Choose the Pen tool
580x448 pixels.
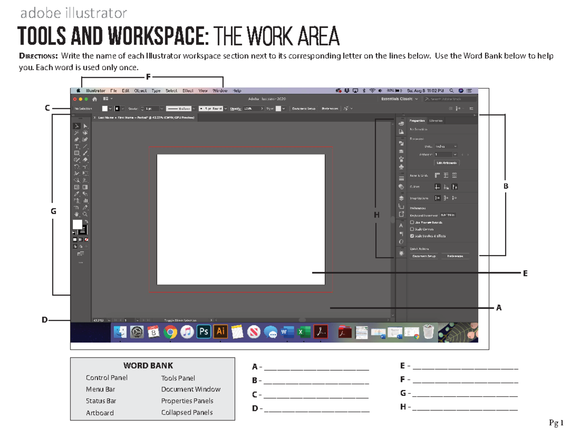pos(76,139)
